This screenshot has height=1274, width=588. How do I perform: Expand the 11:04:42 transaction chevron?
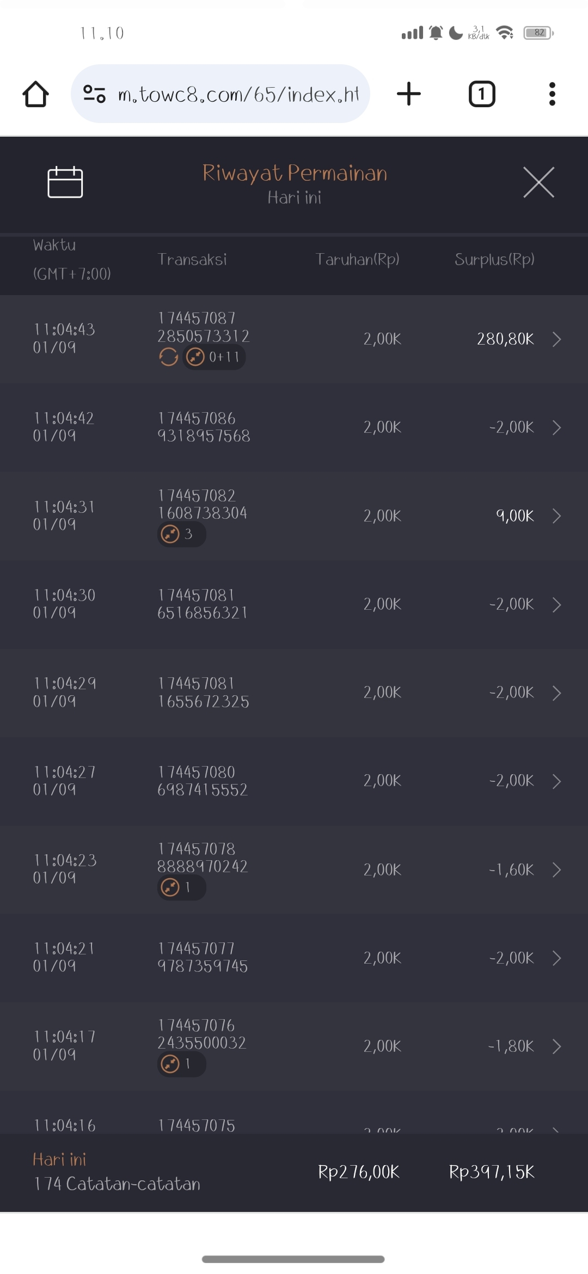[x=556, y=427]
